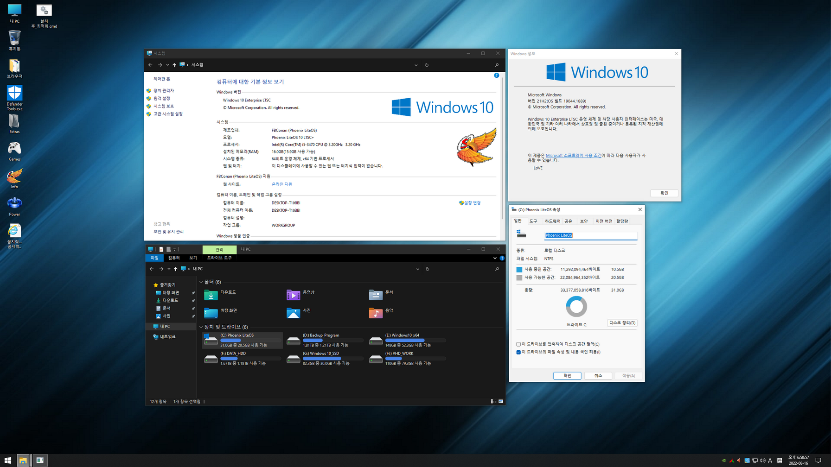
Task: Click 디스크 정리(D) button
Action: pyautogui.click(x=622, y=323)
